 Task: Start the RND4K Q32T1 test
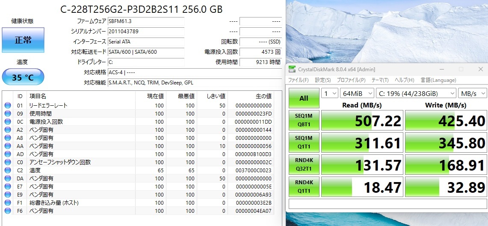click(304, 165)
